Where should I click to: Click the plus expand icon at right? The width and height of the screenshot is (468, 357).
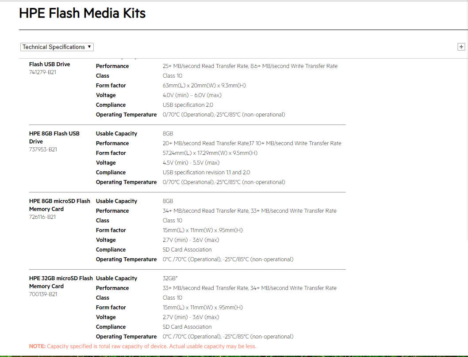point(461,47)
